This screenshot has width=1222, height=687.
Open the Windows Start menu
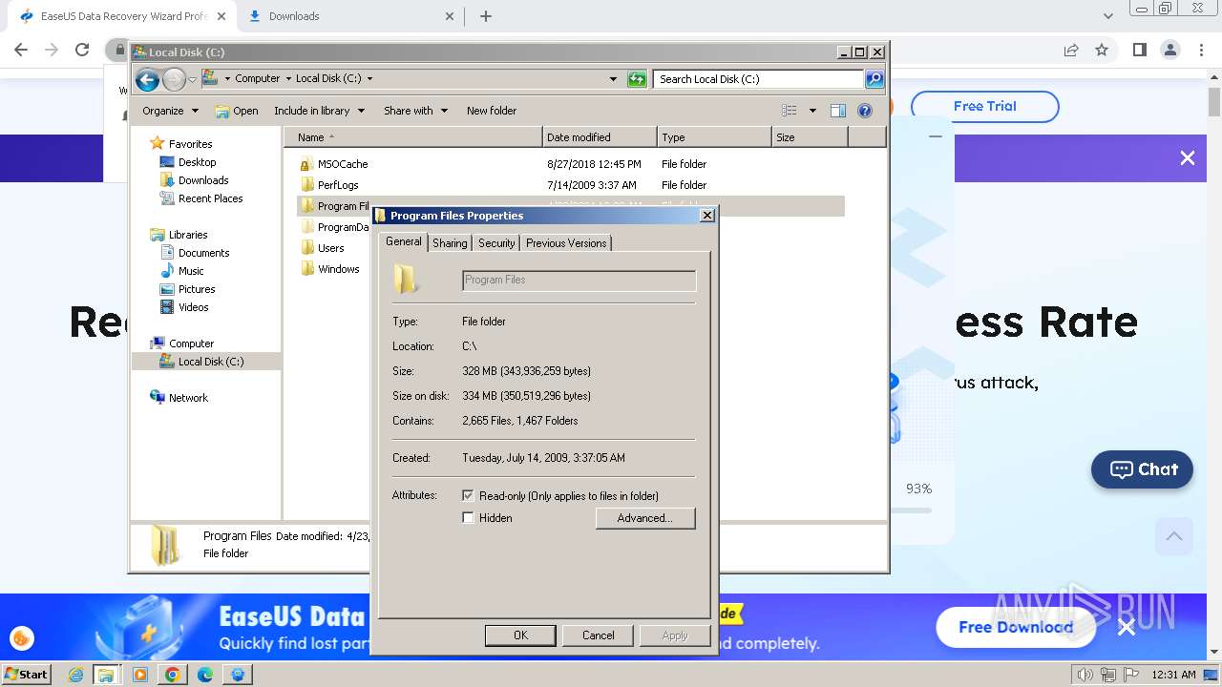(27, 674)
